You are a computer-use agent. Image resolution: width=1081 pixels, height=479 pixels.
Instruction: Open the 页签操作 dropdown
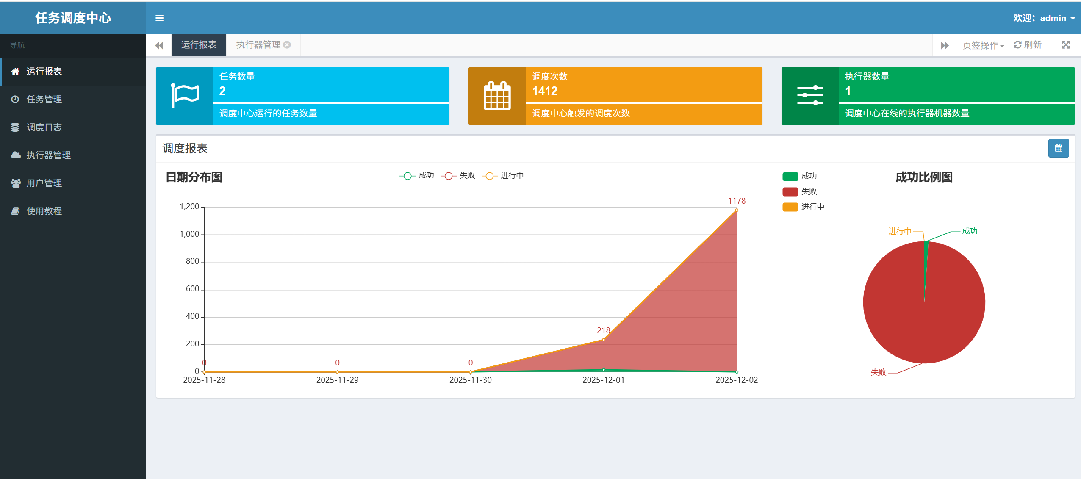(x=983, y=45)
